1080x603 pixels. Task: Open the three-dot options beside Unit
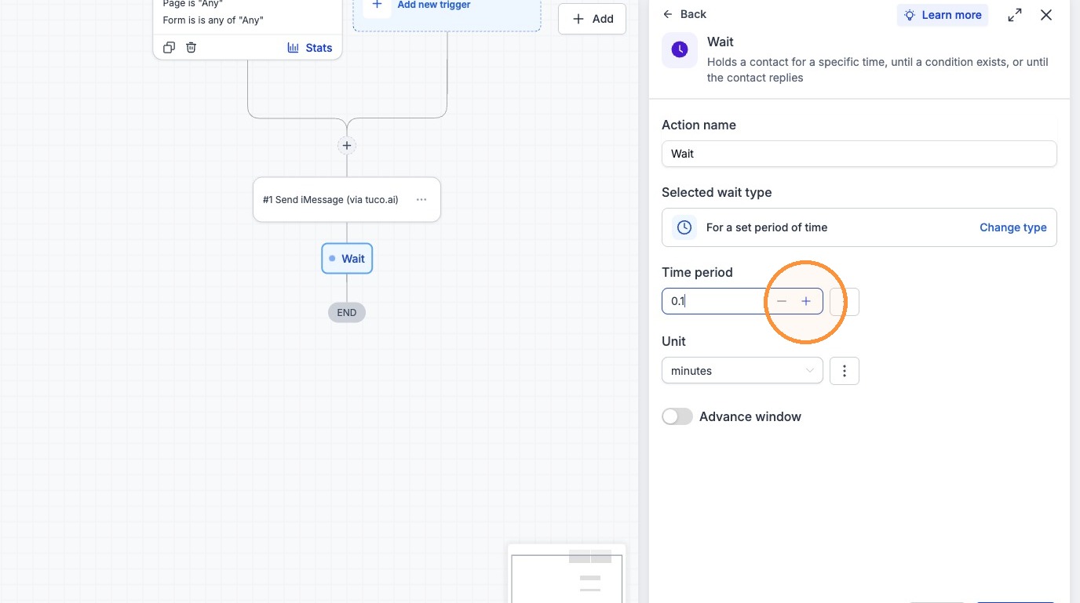(x=845, y=371)
